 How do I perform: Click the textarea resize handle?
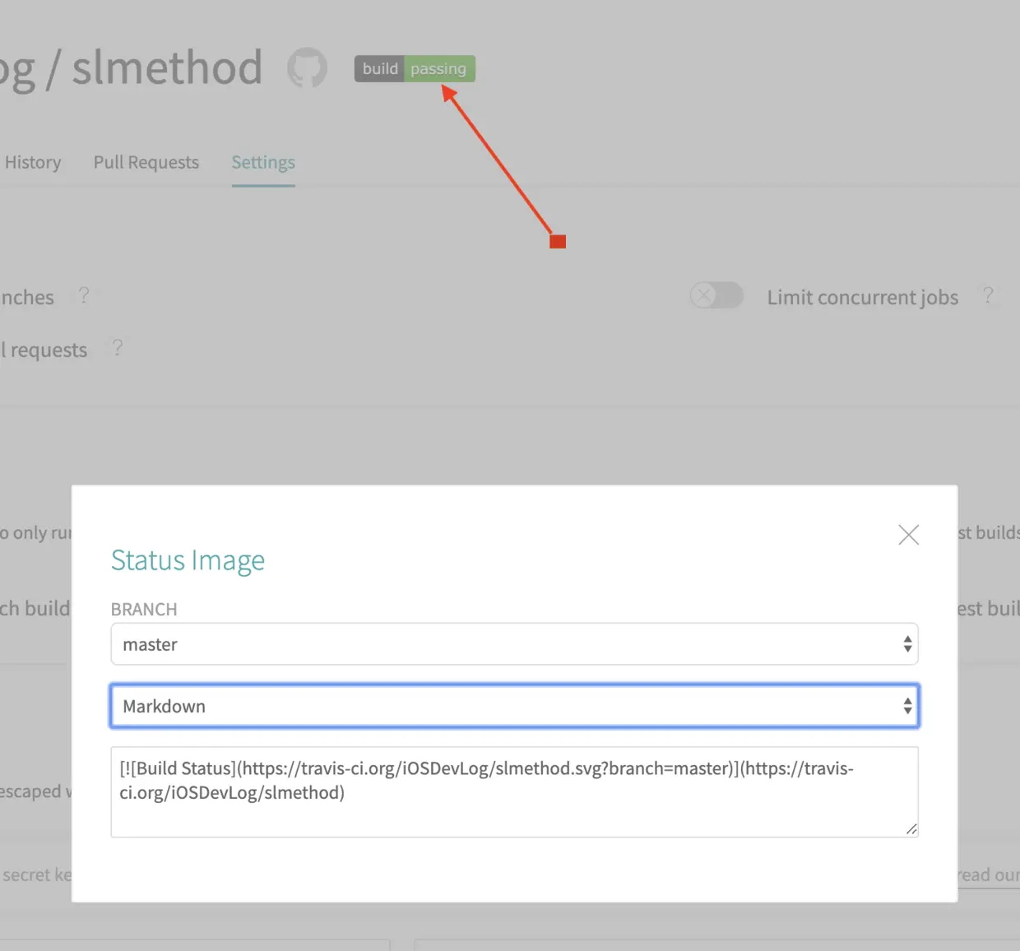click(912, 830)
